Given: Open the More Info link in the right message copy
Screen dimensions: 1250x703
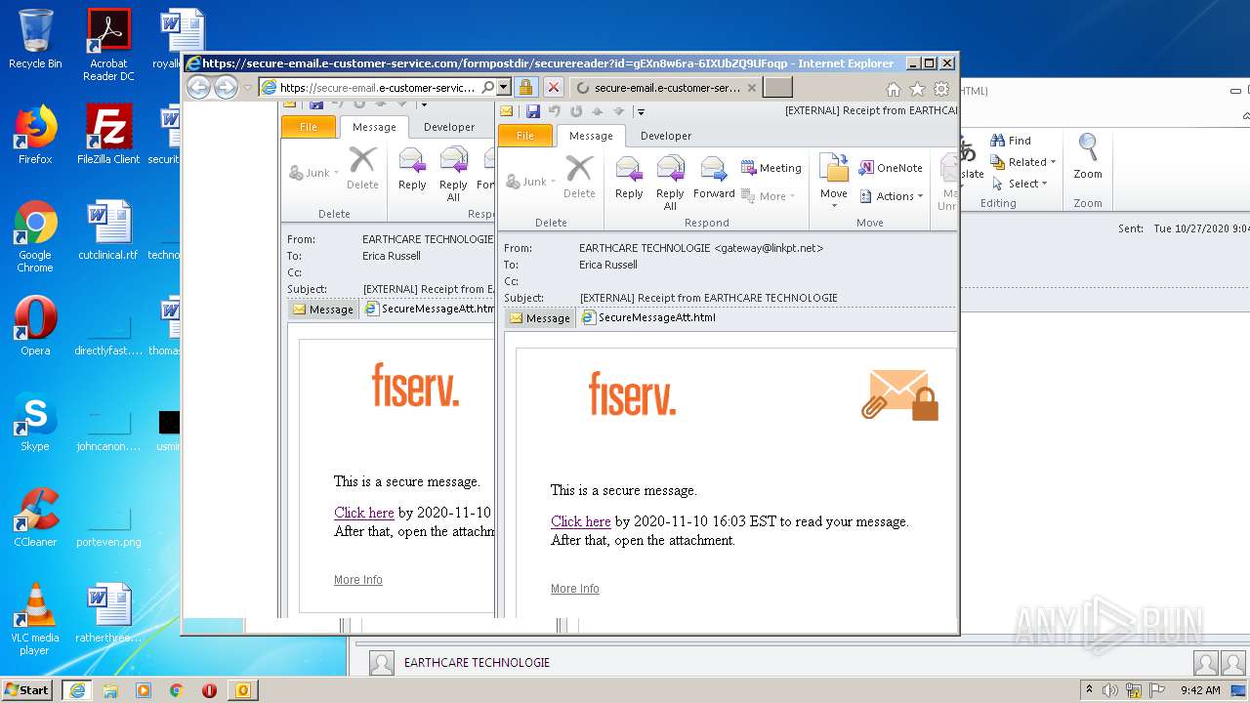Looking at the screenshot, I should tap(575, 589).
